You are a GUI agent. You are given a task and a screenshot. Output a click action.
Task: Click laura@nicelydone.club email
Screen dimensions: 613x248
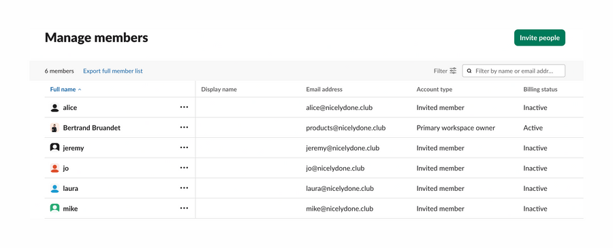(340, 189)
